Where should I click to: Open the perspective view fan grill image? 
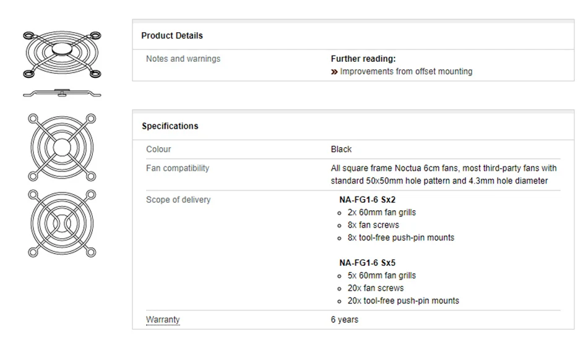[62, 56]
